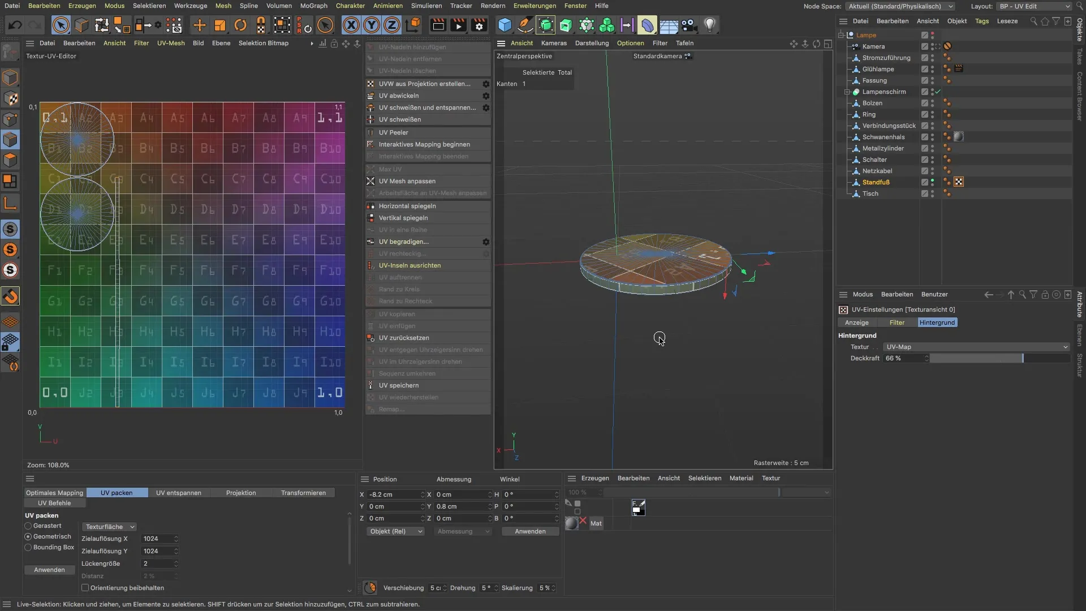1086x611 pixels.
Task: Click the Undo arrow icon
Action: (x=15, y=25)
